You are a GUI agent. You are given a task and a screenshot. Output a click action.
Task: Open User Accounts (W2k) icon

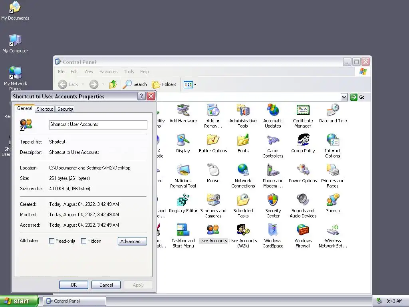243,236
